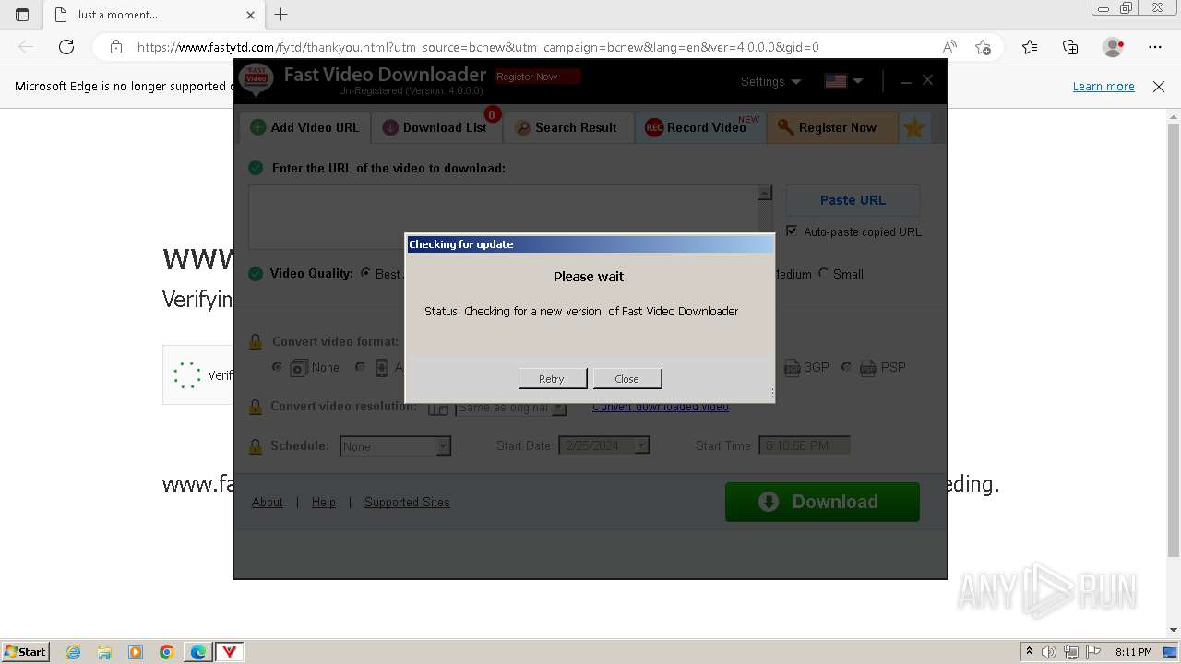Open the Search Result tab
This screenshot has width=1181, height=664.
[x=567, y=127]
